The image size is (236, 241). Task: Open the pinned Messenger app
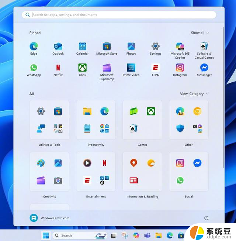tap(204, 68)
